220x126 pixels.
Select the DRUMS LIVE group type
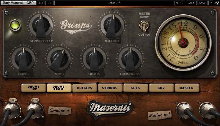point(34,88)
